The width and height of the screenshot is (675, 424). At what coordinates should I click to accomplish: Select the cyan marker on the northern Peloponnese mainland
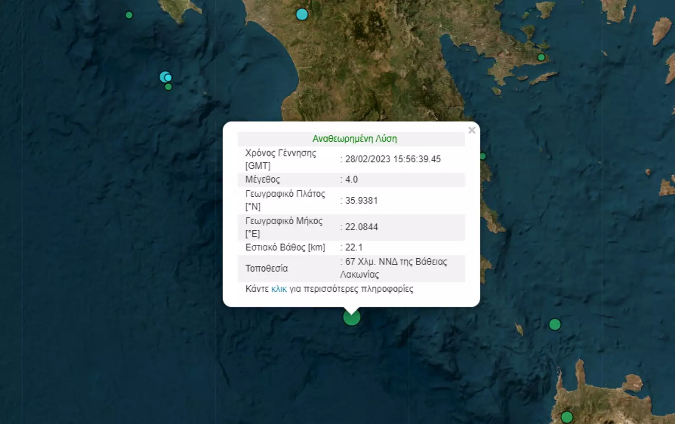tap(302, 14)
